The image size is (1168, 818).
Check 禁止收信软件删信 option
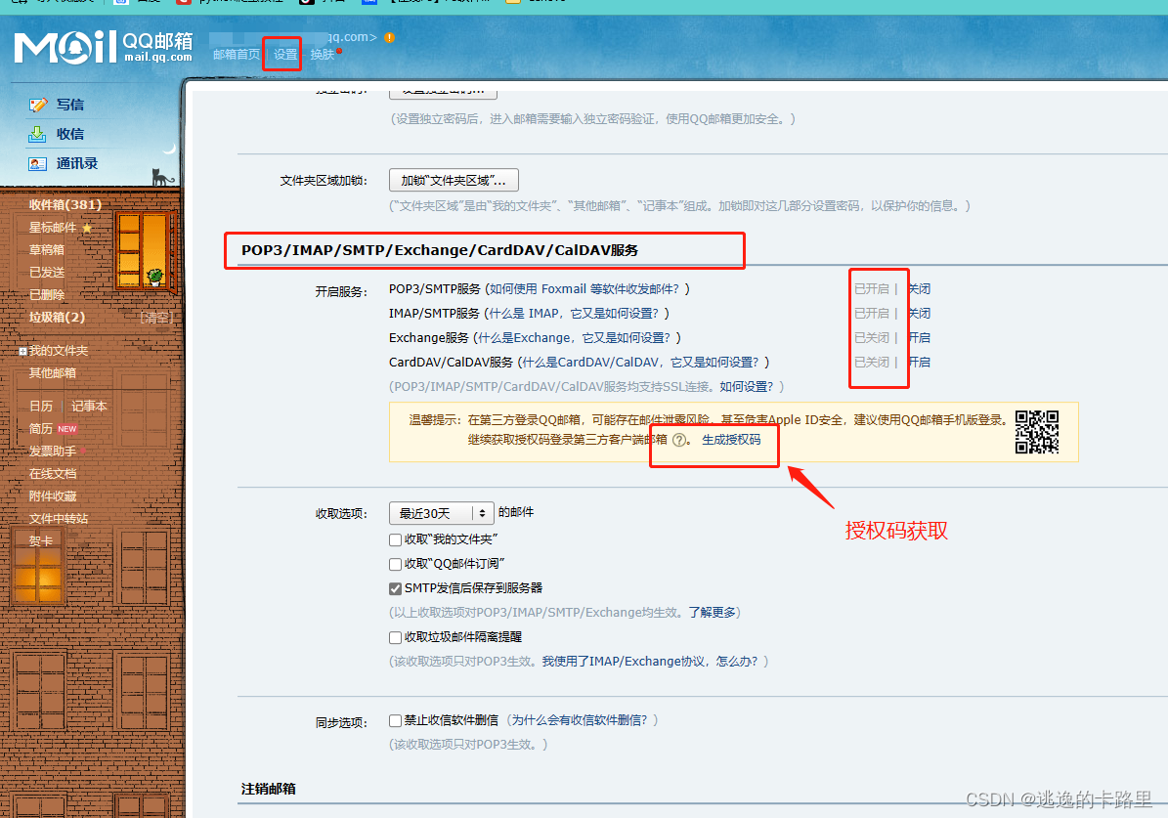[x=396, y=721]
